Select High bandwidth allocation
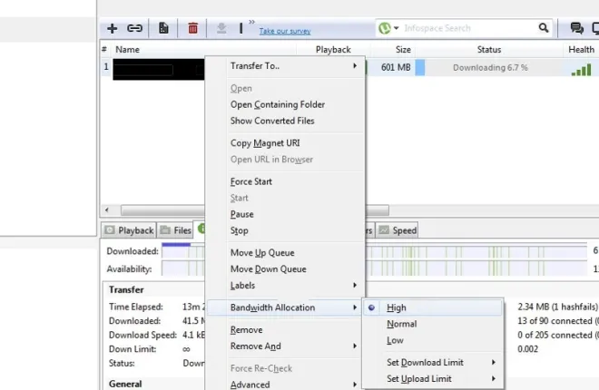 coord(396,307)
